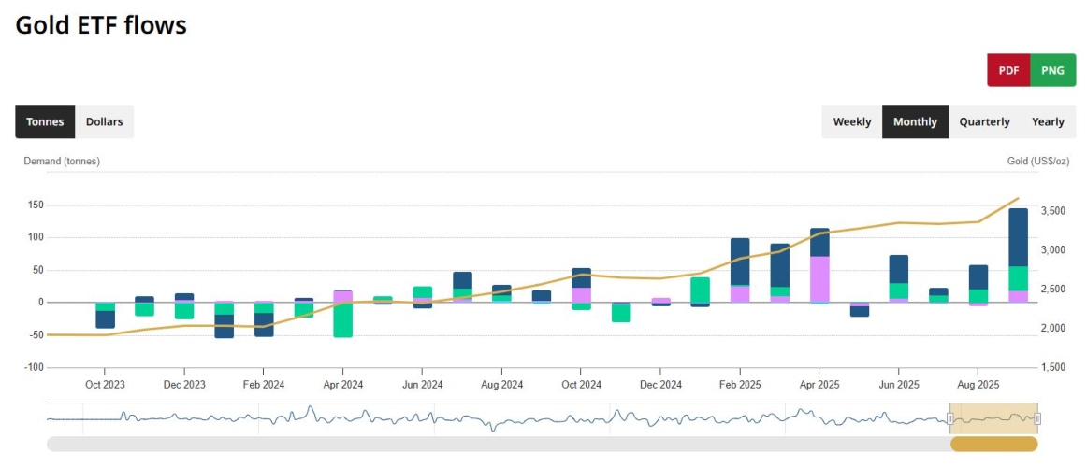Click the left range navigator handle
The image size is (1087, 467).
click(x=950, y=418)
